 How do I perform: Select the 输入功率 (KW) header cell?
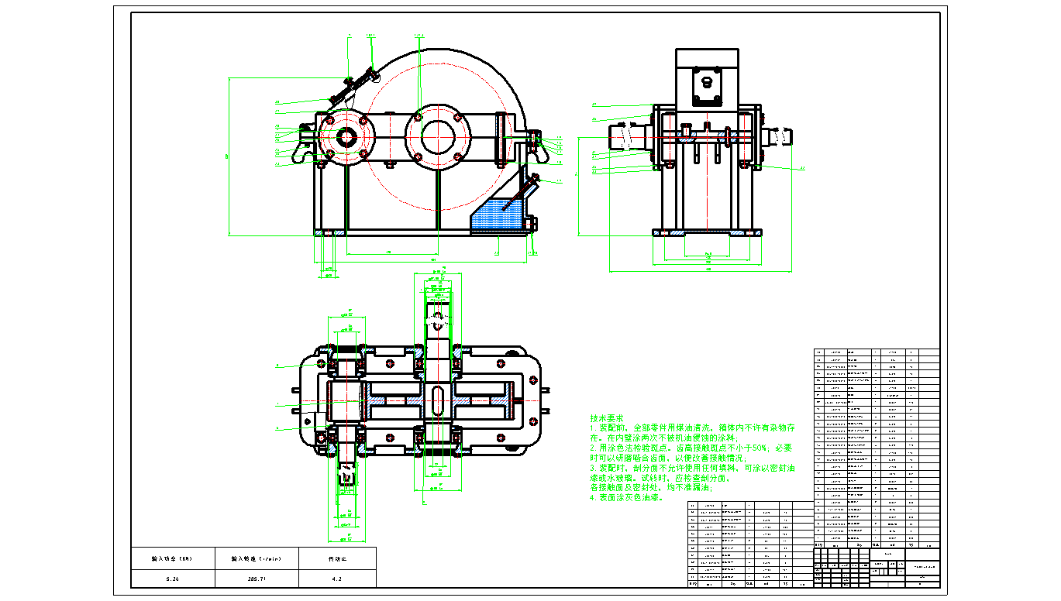[171, 558]
